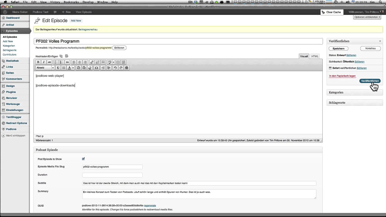
Task: Paste as plain text icon
Action: pyautogui.click(x=79, y=68)
